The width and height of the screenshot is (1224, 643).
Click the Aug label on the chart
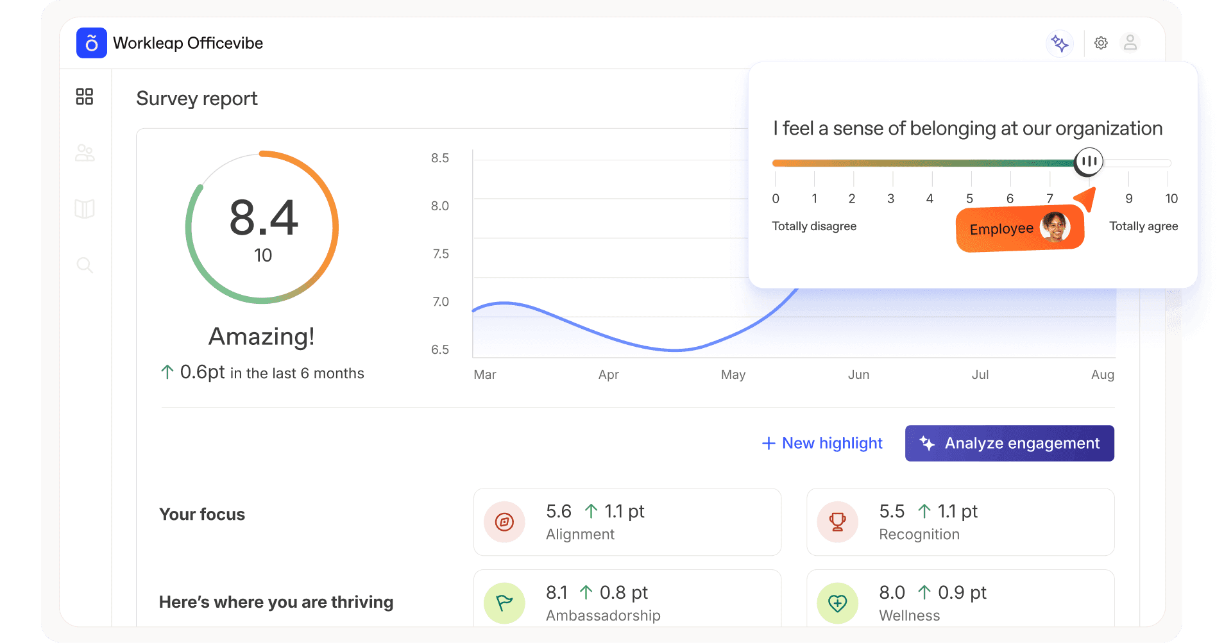tap(1103, 374)
